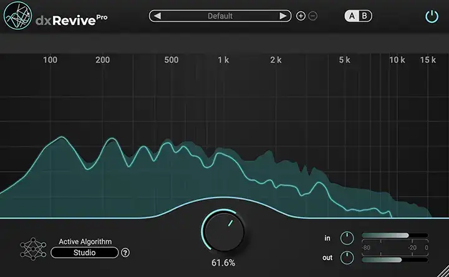Add a preset with plus button
The height and width of the screenshot is (277, 449).
click(301, 16)
